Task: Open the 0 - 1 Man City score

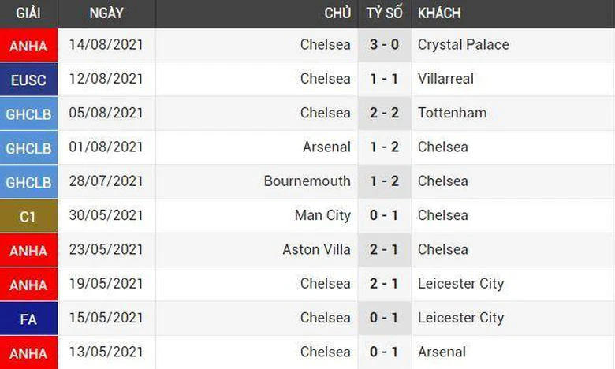Action: pyautogui.click(x=385, y=215)
